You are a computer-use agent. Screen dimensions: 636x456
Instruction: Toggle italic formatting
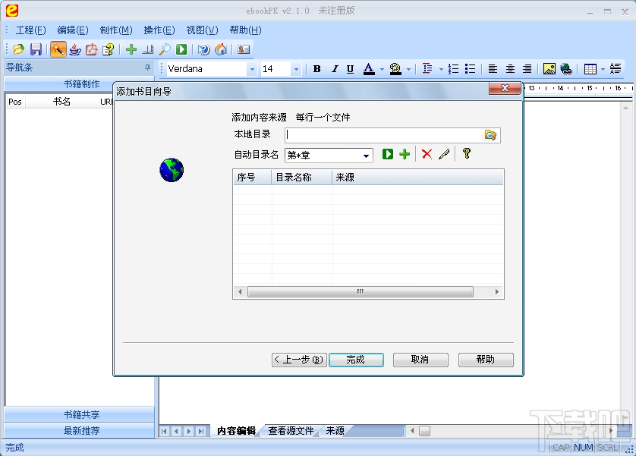click(333, 68)
